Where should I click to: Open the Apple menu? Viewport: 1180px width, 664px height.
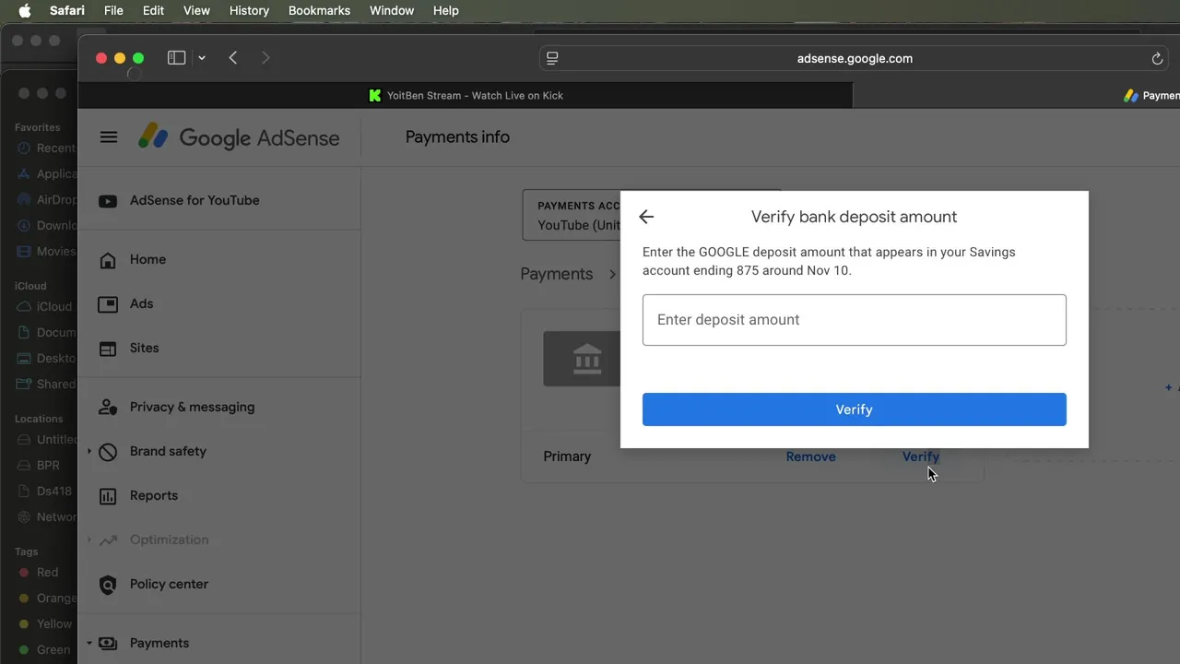[x=25, y=10]
